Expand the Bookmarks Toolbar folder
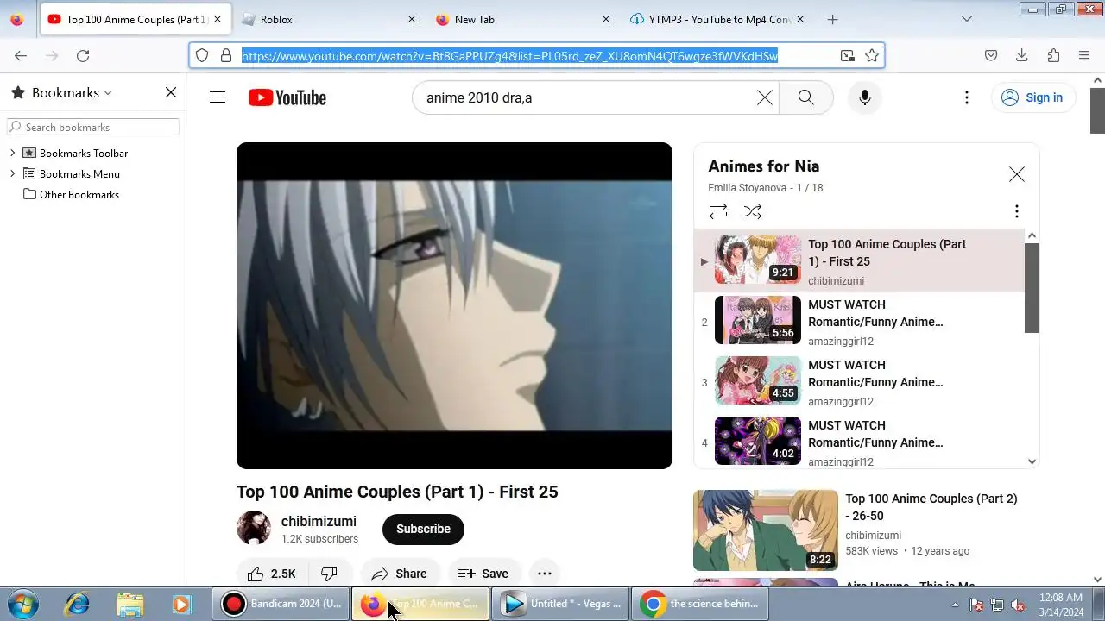Screen dimensions: 1105x621 13,153
